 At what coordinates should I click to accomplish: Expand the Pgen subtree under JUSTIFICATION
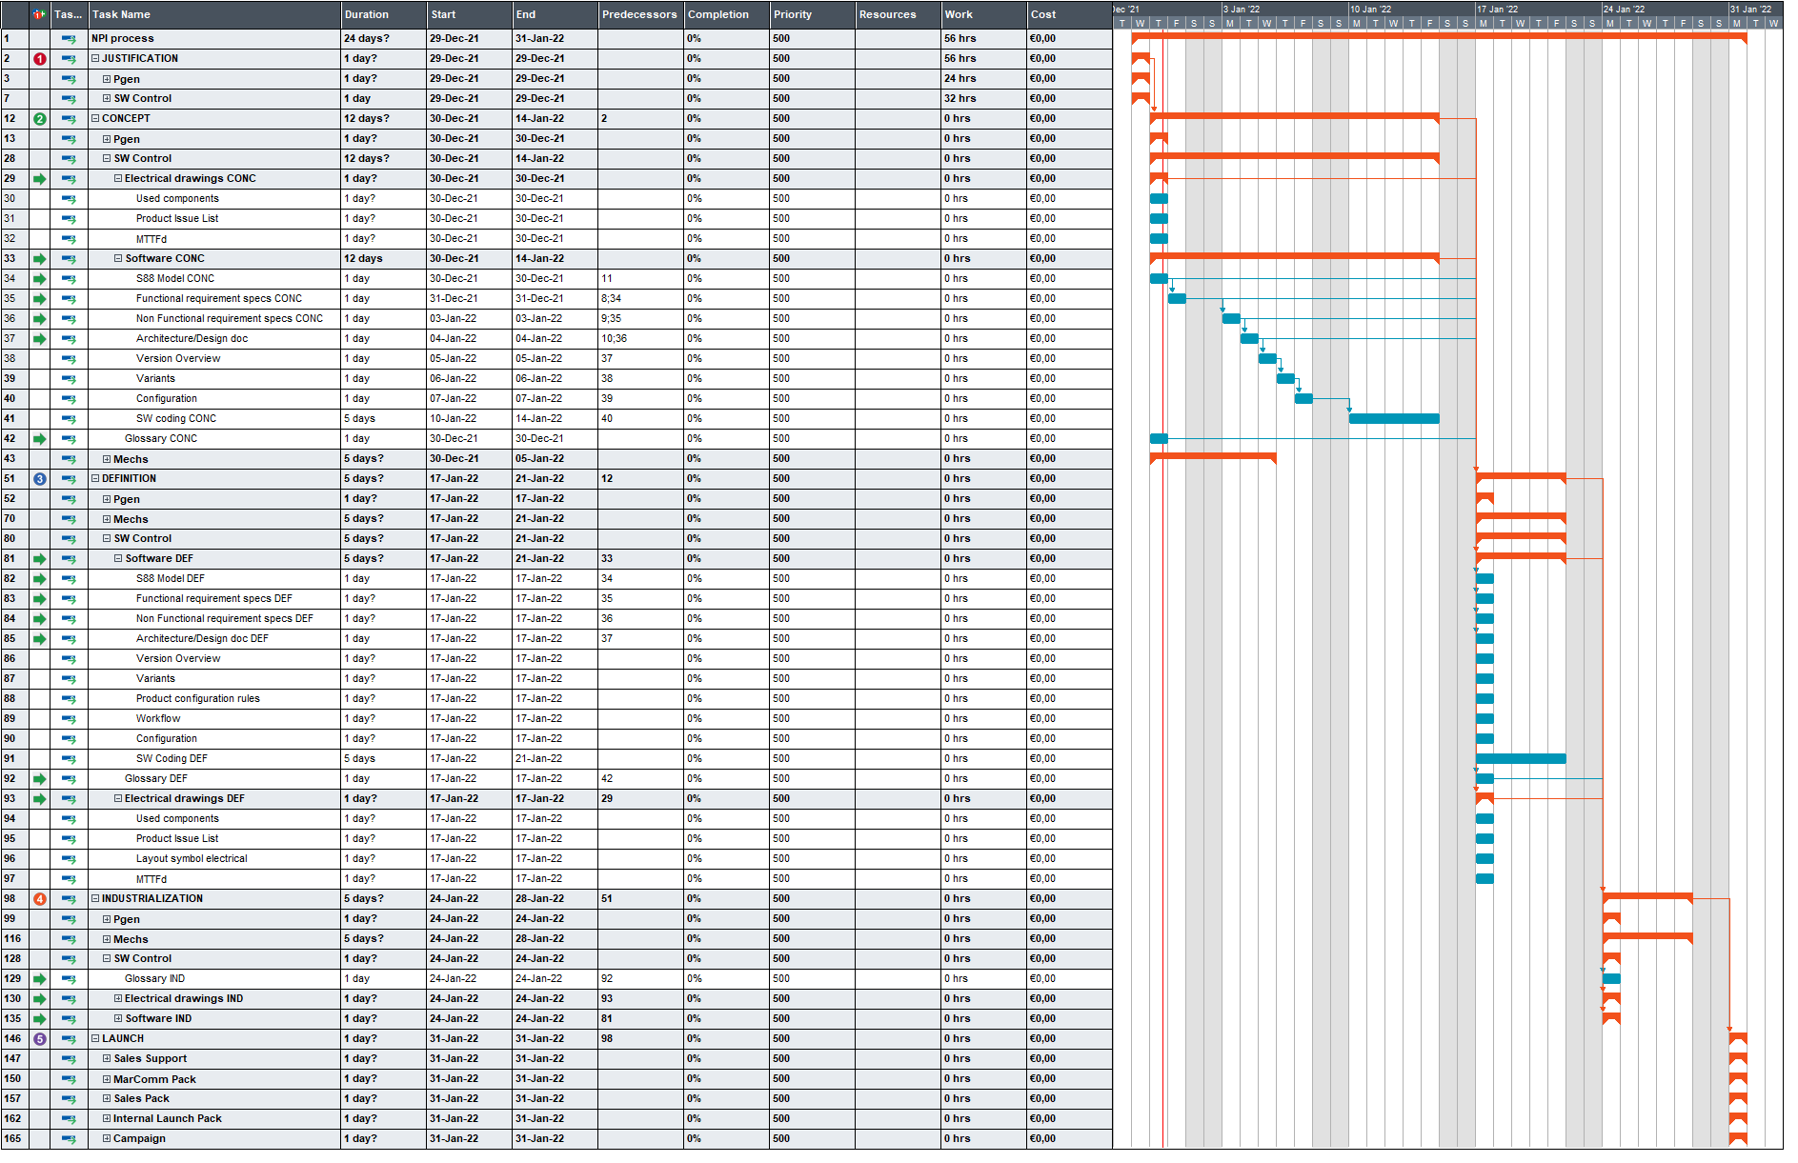click(x=106, y=78)
